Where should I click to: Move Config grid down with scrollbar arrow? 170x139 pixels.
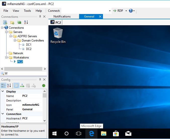(x=44, y=121)
